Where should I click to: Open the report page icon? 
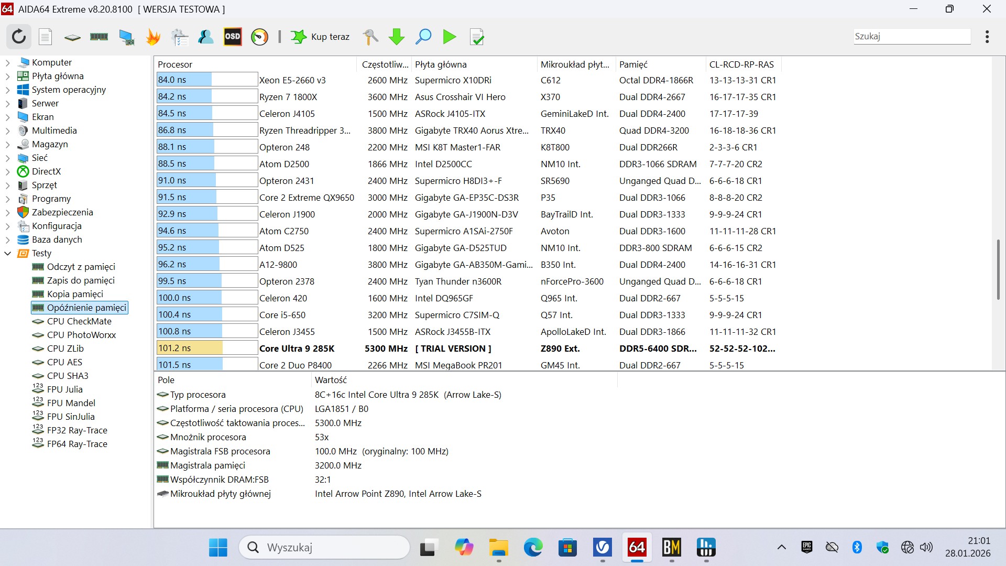pyautogui.click(x=46, y=37)
